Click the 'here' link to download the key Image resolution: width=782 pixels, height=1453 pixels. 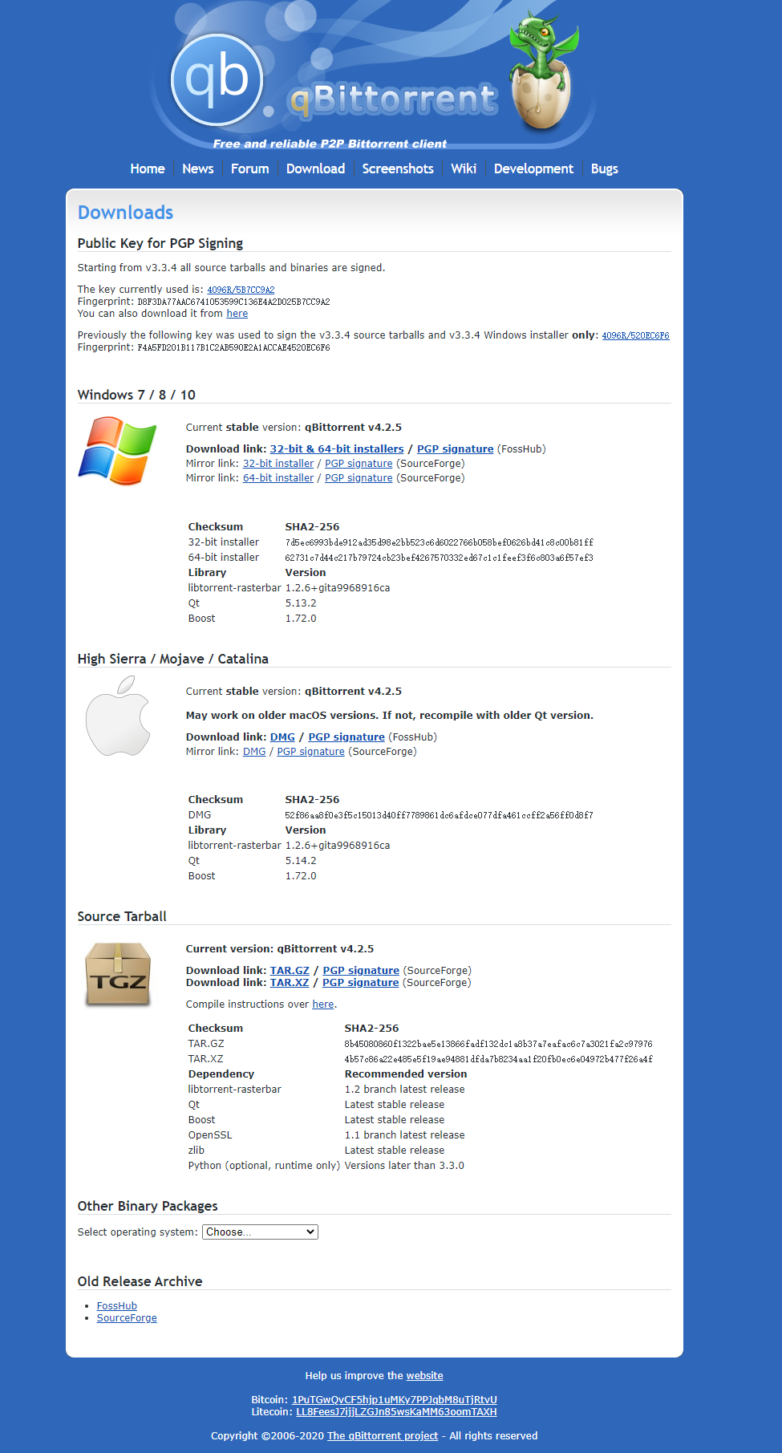(x=237, y=314)
